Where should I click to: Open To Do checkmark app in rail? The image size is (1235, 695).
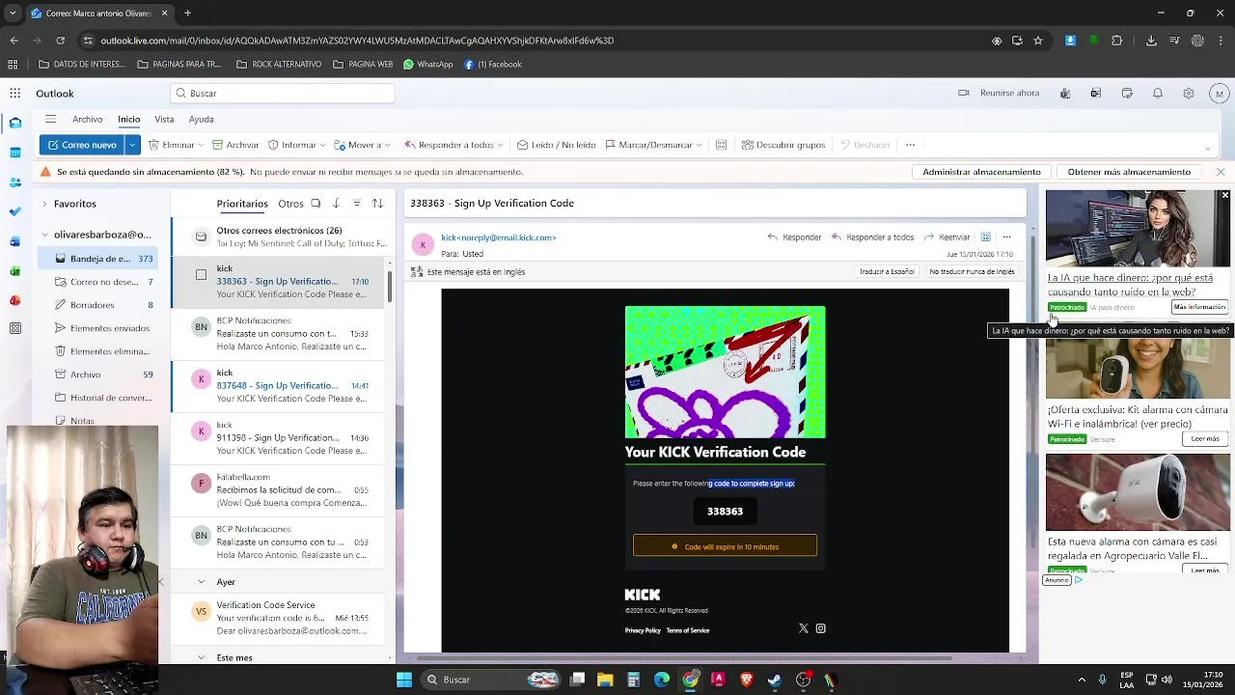point(15,211)
